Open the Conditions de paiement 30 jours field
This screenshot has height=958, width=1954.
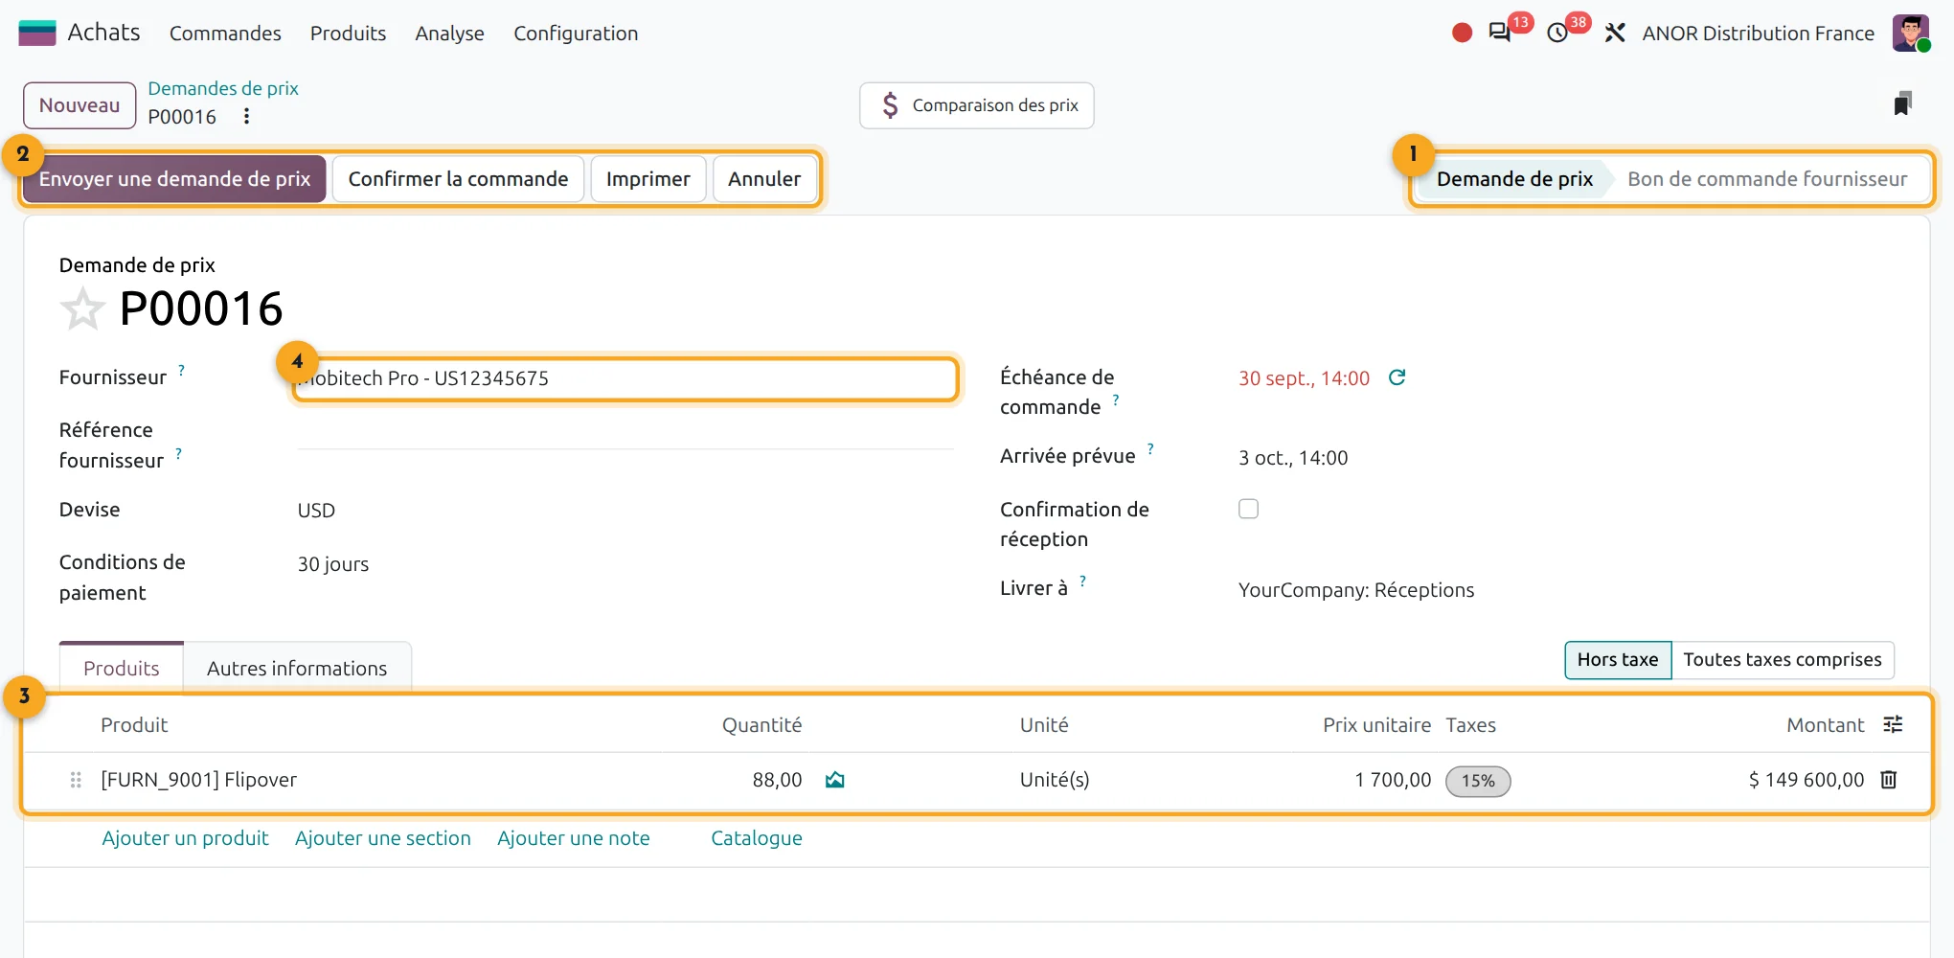click(x=625, y=564)
